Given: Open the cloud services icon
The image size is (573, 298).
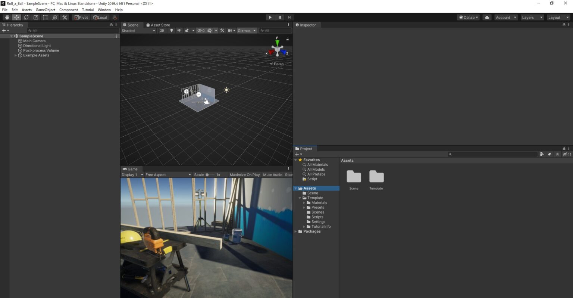Looking at the screenshot, I should point(487,18).
